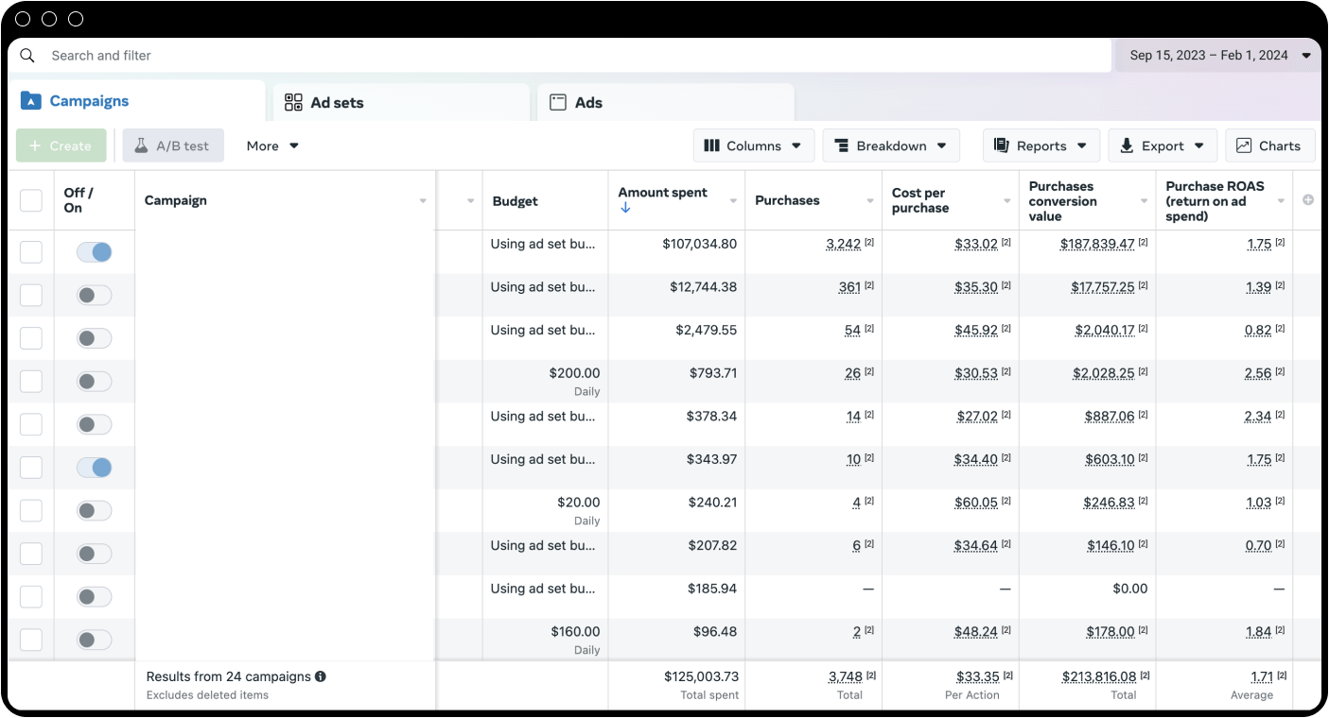The height and width of the screenshot is (718, 1329).
Task: Open the Purchases column header menu arrow
Action: tap(870, 200)
